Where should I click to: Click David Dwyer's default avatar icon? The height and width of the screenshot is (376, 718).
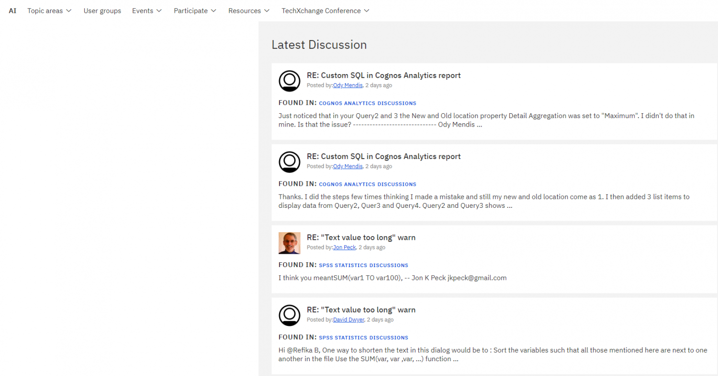[289, 315]
